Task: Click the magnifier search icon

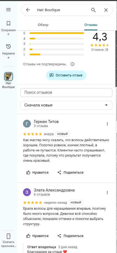Action: click(x=93, y=10)
